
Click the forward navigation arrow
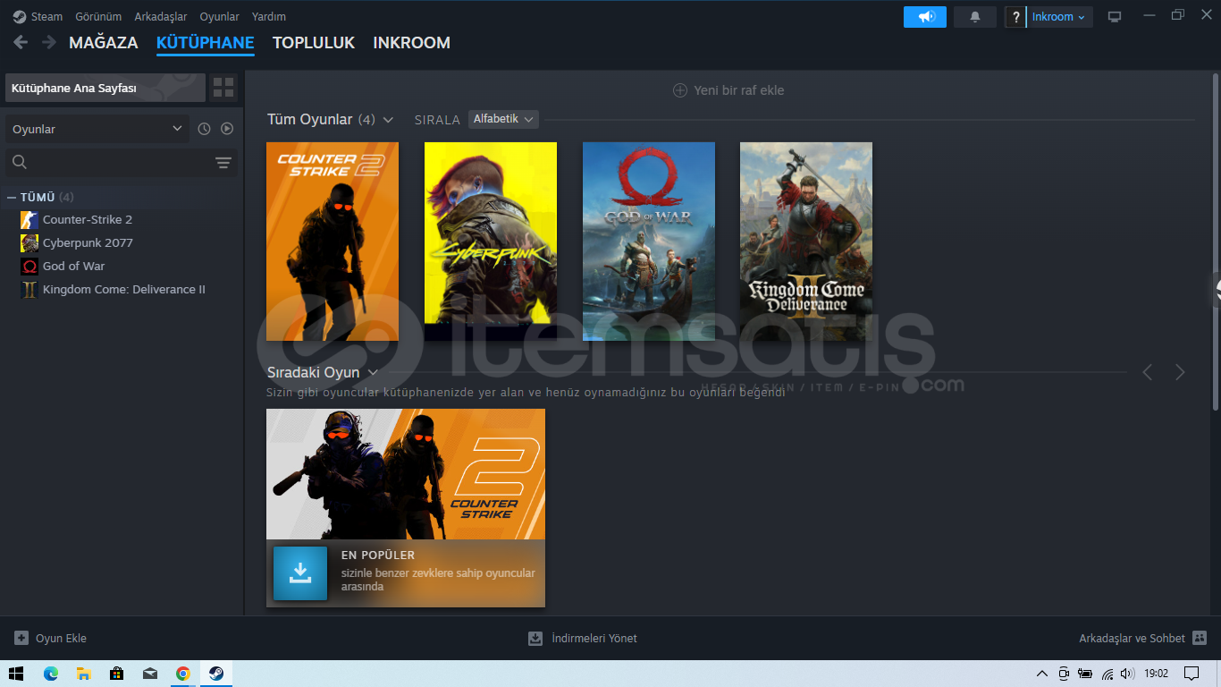[x=49, y=42]
